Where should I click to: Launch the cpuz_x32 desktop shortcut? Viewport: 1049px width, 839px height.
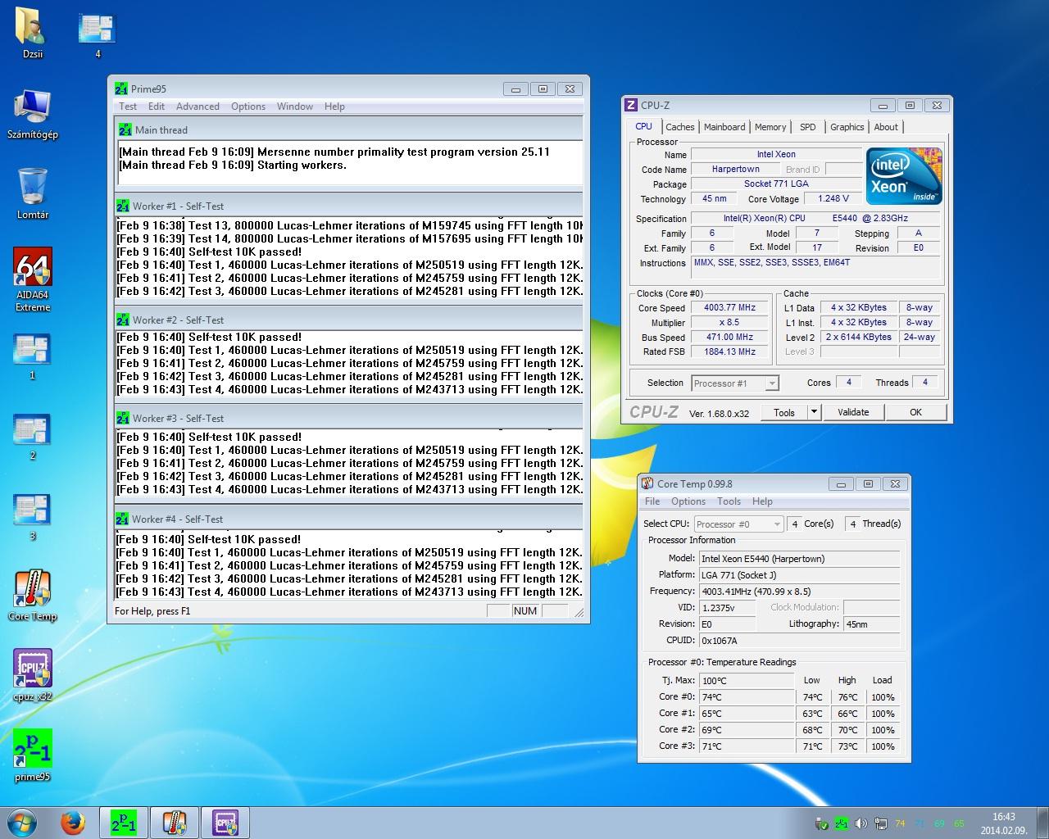click(x=33, y=669)
